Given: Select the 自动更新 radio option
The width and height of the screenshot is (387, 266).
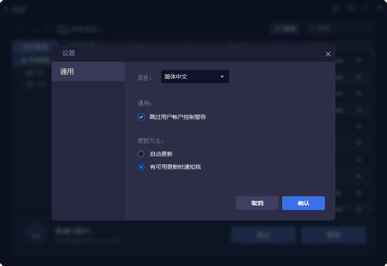Looking at the screenshot, I should click(x=141, y=154).
